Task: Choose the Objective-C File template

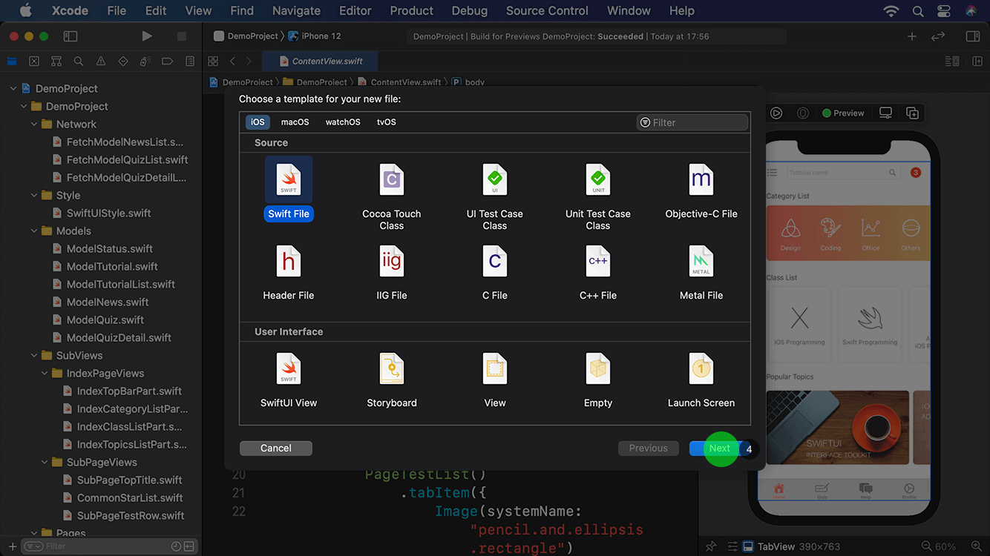Action: [x=701, y=191]
